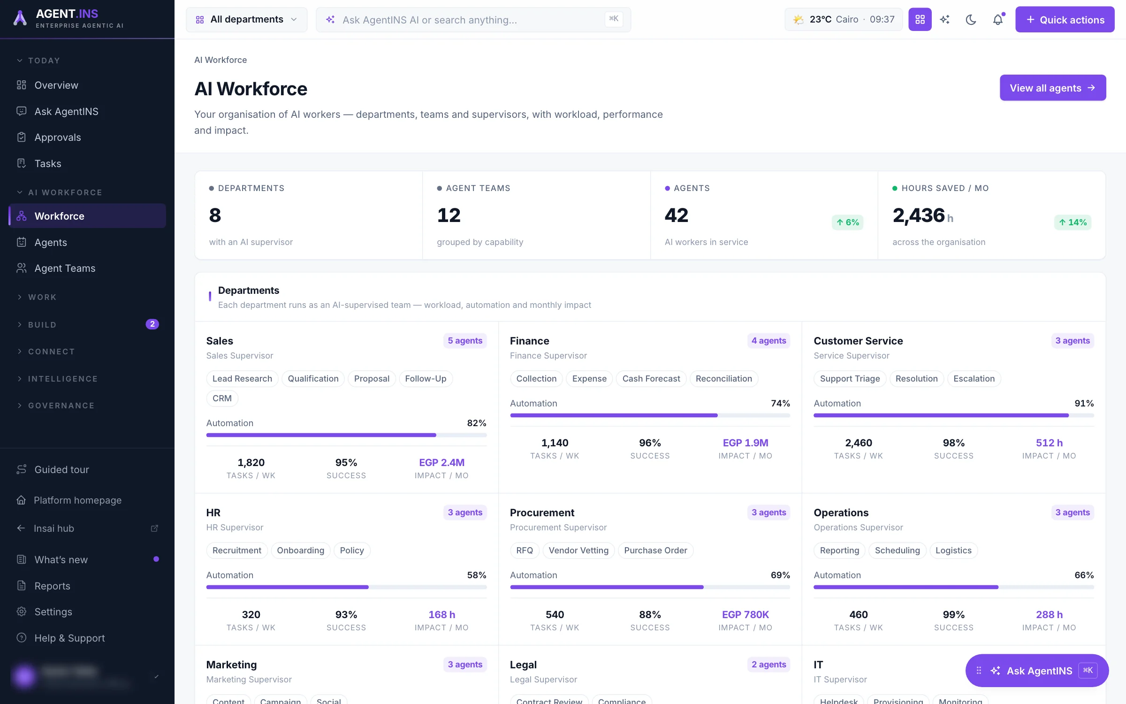Click the external link icon beside Insai hub
This screenshot has width=1126, height=704.
pyautogui.click(x=154, y=528)
